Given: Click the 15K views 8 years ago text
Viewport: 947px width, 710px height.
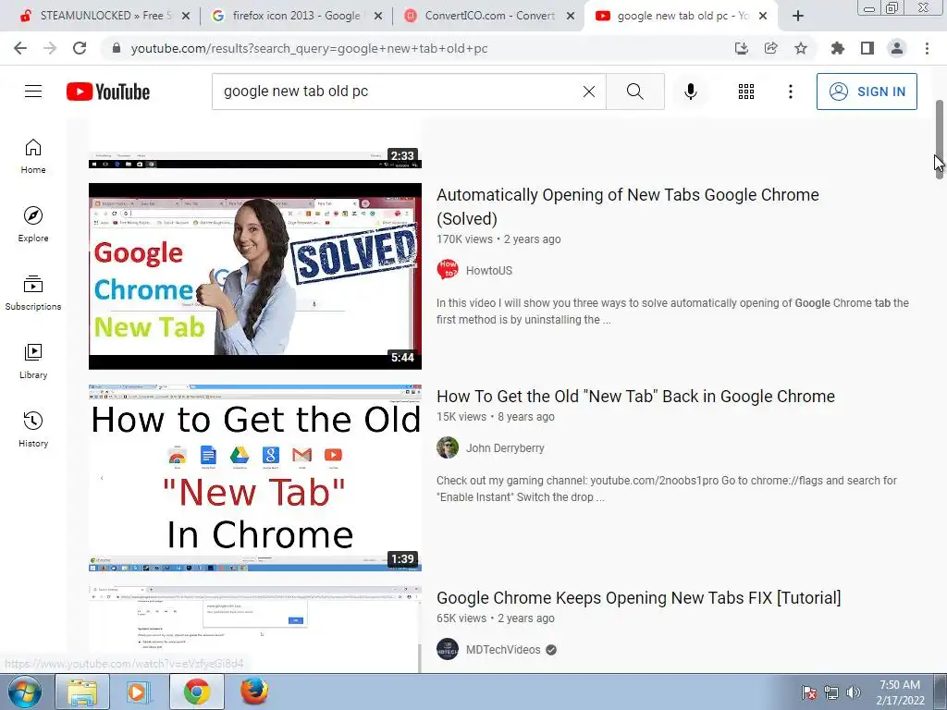Looking at the screenshot, I should click(496, 417).
